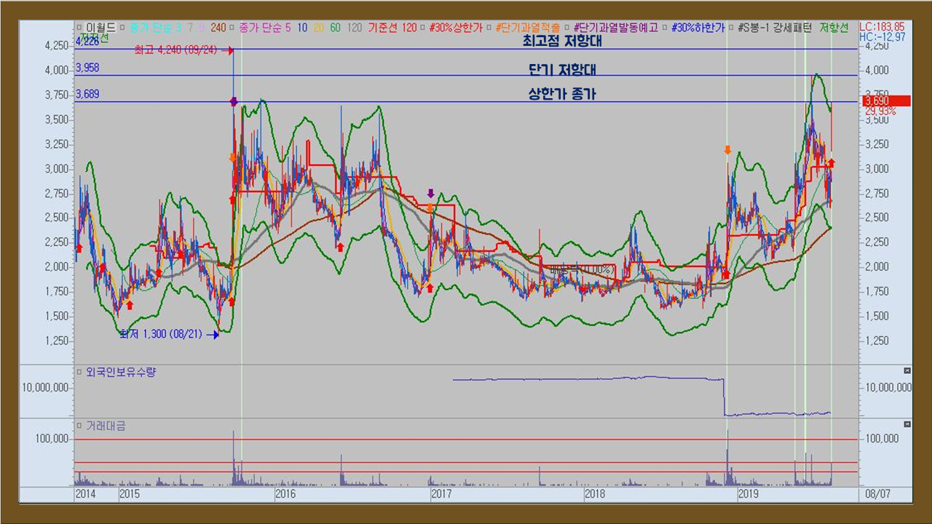Click the 최고점 저항대 annotation
Screen dimensions: 932x524
pos(562,41)
